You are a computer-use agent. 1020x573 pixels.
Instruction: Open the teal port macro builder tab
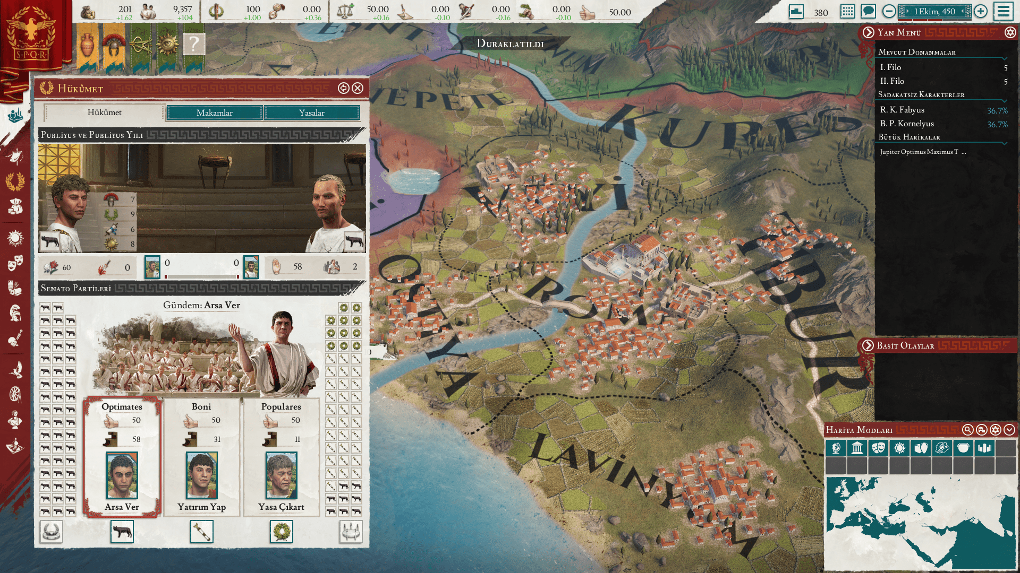(x=15, y=115)
